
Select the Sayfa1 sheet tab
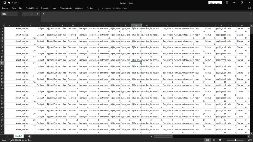pos(18,136)
